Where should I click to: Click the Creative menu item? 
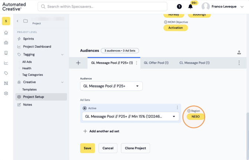point(29,82)
